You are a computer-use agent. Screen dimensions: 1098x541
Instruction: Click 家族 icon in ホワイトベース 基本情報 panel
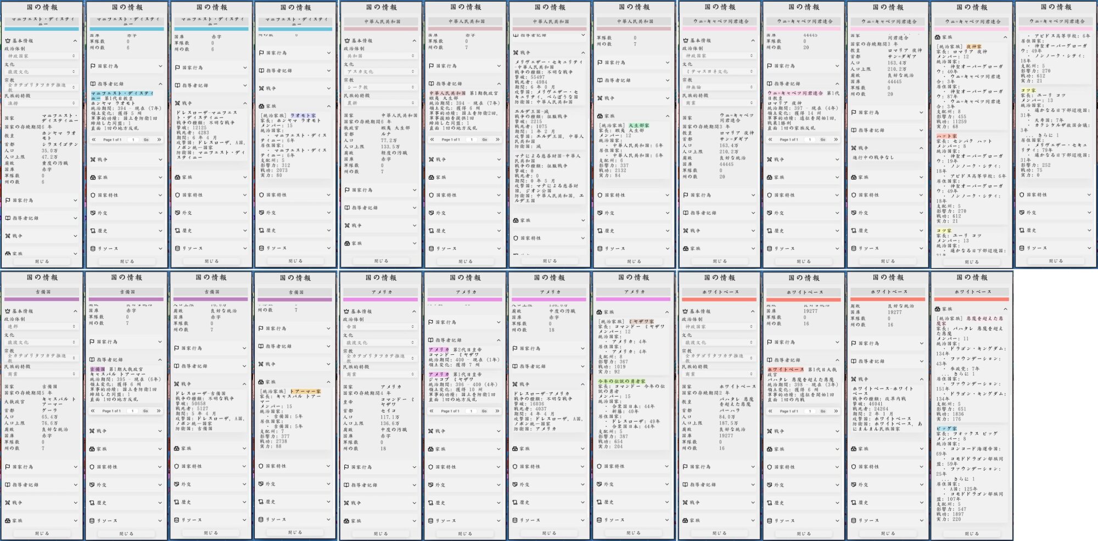[x=685, y=520]
